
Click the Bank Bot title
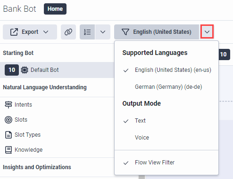19,9
